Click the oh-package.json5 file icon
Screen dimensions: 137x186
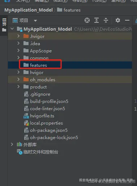[x=26, y=130]
